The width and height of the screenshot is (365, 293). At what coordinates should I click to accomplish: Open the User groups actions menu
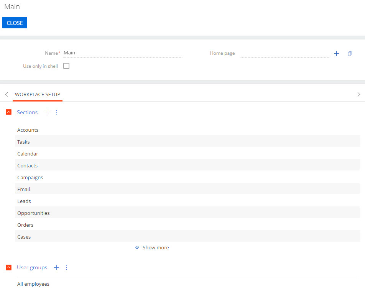[66, 268]
